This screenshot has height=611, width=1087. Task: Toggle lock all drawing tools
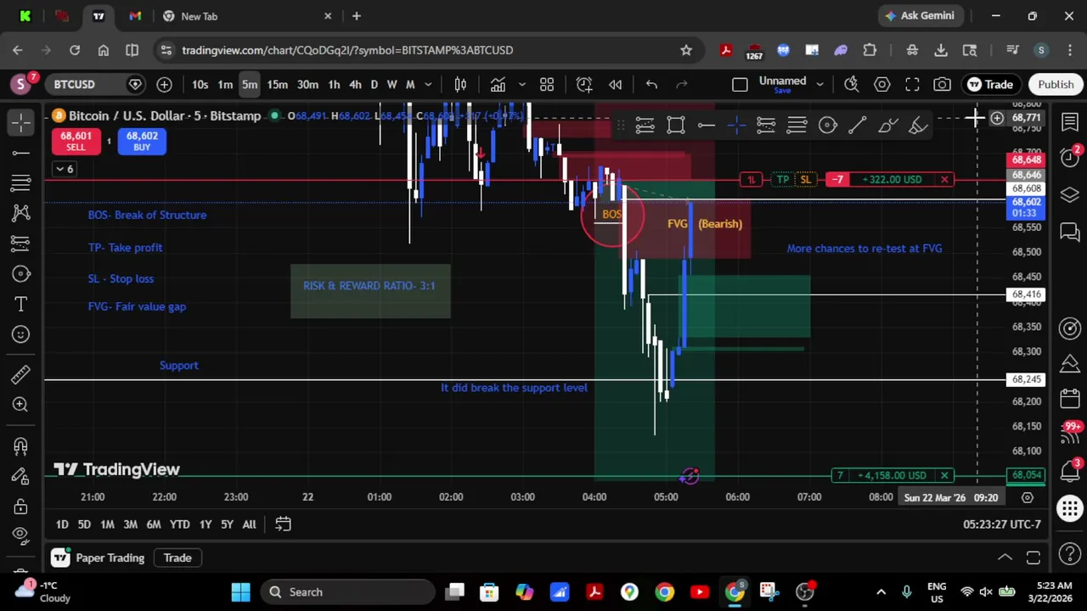pos(21,506)
